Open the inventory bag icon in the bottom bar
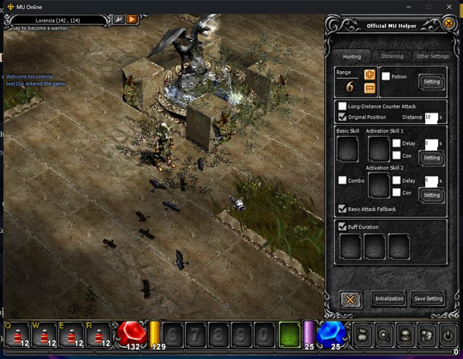This screenshot has width=463, height=359. click(x=362, y=335)
